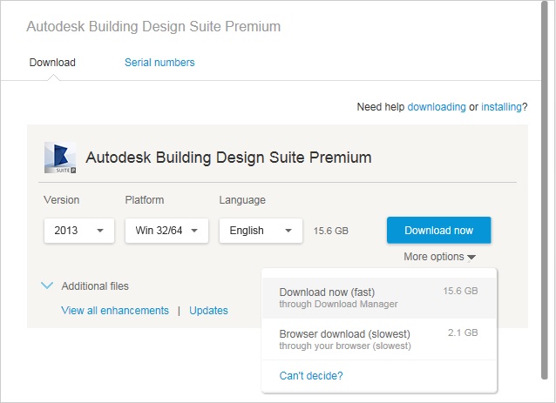The image size is (556, 403).
Task: Click the product heading beside the suite icon
Action: (228, 158)
